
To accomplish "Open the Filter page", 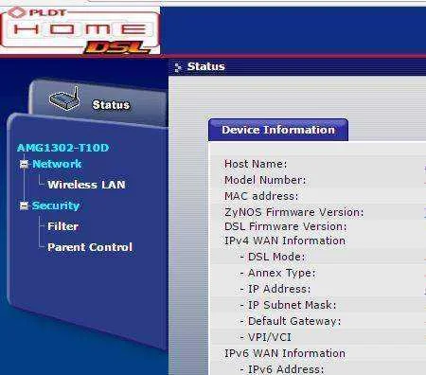I will pos(62,226).
